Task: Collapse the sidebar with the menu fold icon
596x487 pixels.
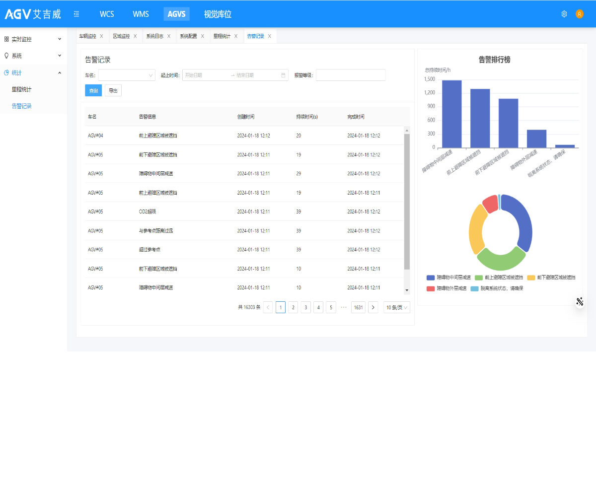Action: tap(76, 14)
